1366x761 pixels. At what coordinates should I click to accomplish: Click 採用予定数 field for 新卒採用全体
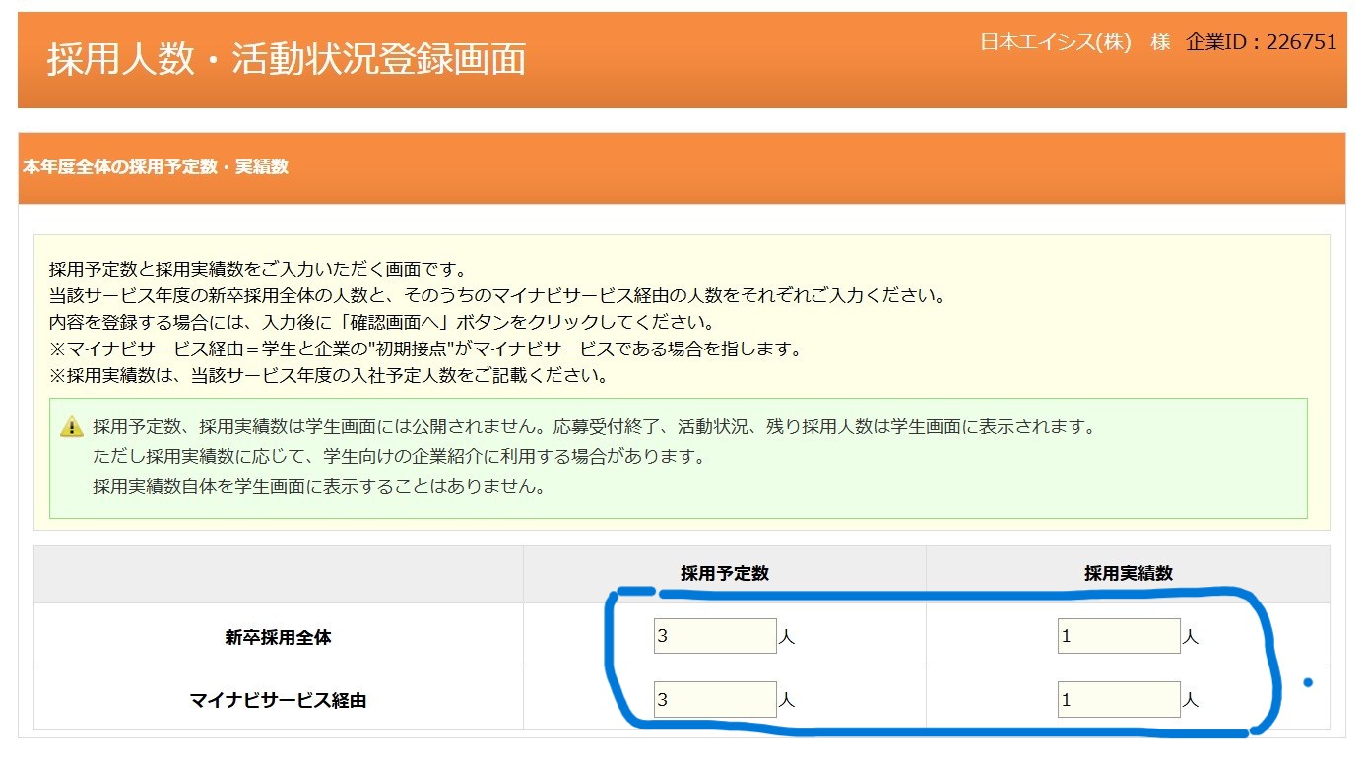pos(715,636)
